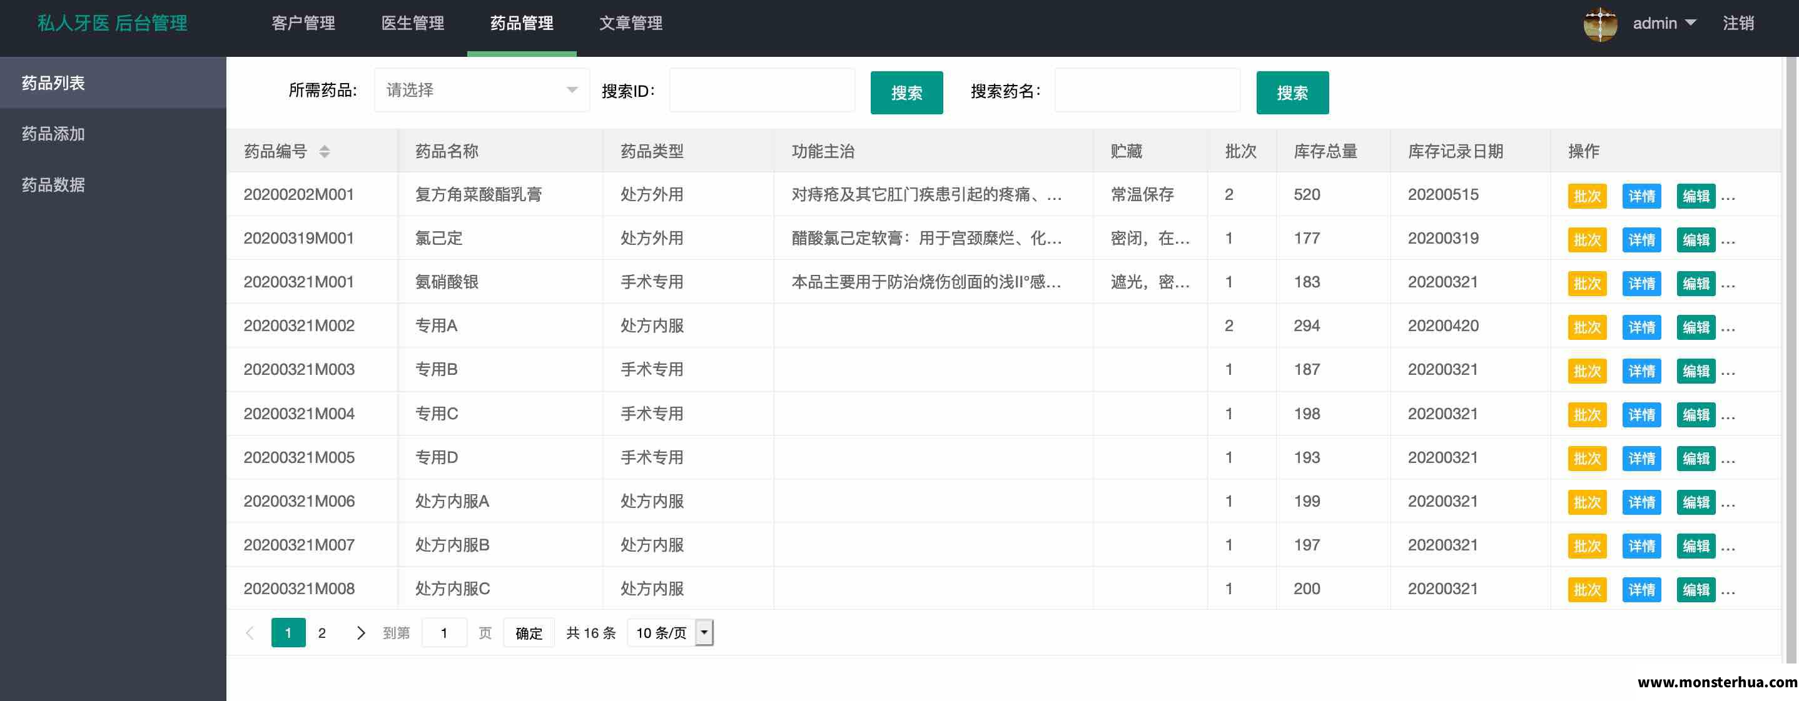The height and width of the screenshot is (701, 1799).
Task: Open the 10 条/页 page size dropdown
Action: [x=671, y=633]
